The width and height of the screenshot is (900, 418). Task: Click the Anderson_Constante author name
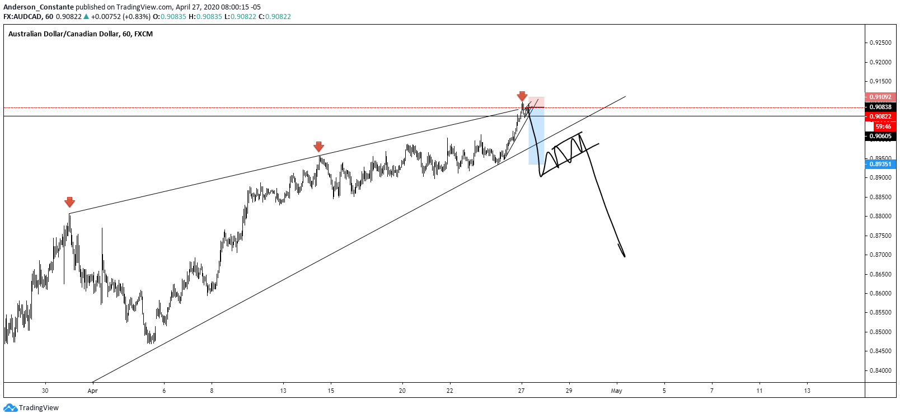click(39, 7)
